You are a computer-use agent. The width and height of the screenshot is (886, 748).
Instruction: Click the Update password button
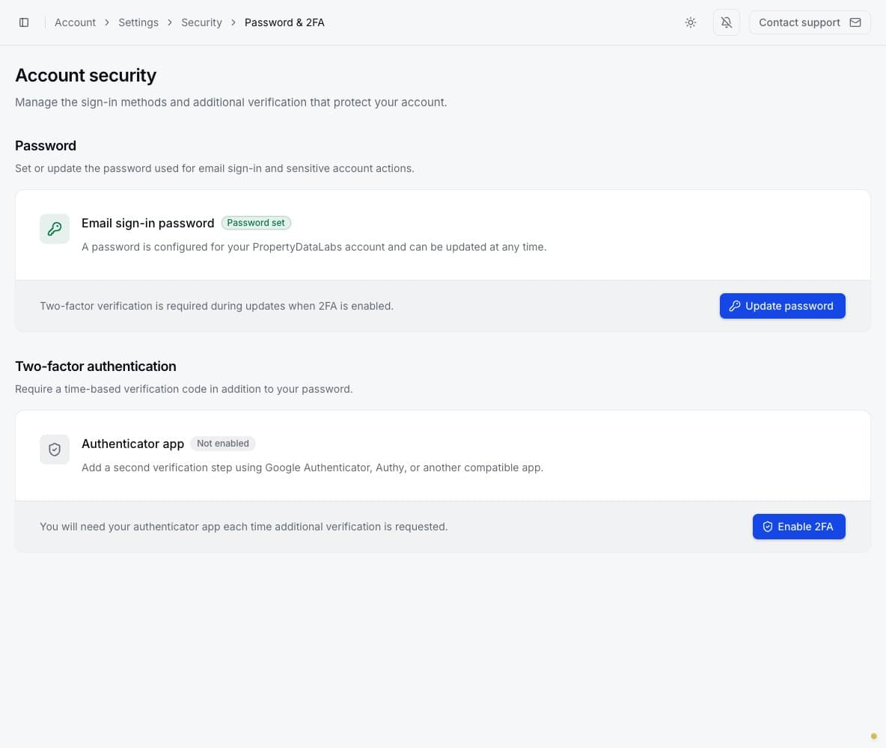[782, 306]
